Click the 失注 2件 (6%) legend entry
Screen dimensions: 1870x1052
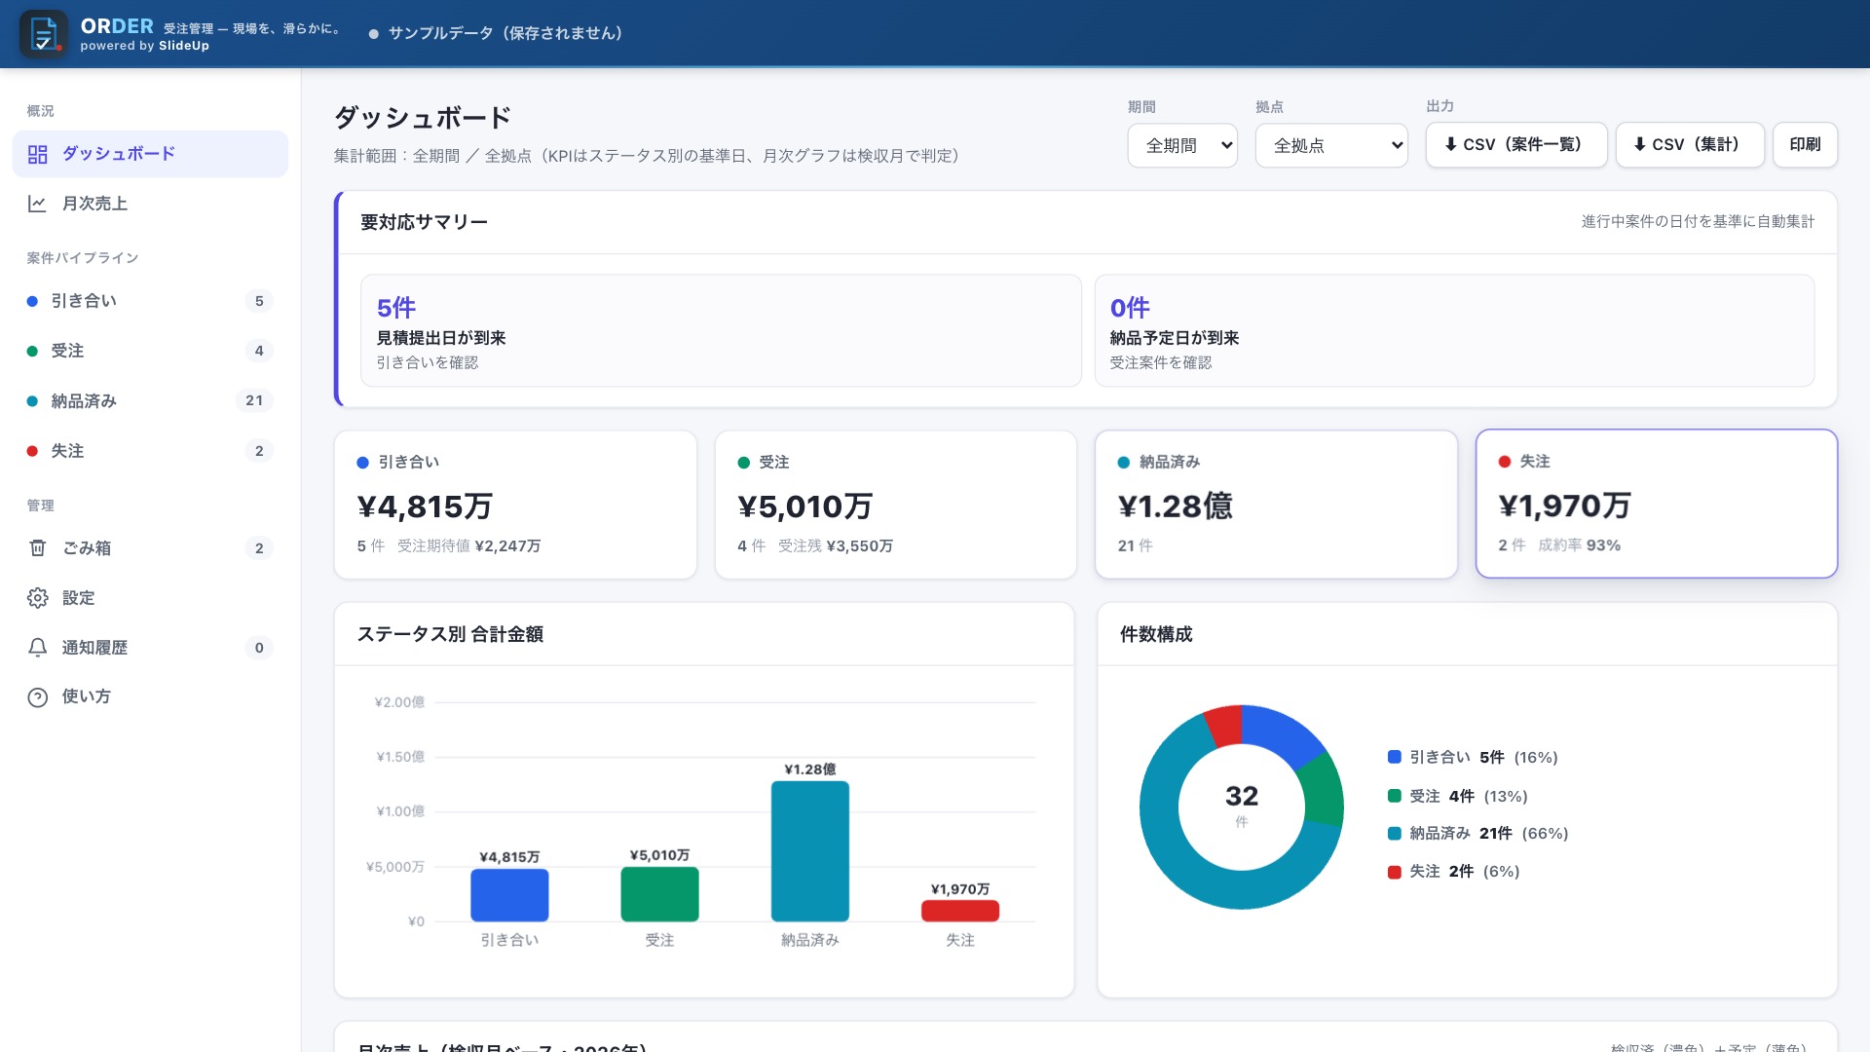coord(1453,871)
